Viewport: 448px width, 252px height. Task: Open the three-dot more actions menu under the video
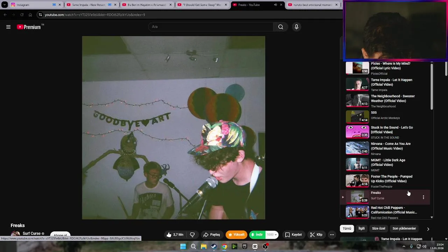tap(332, 235)
